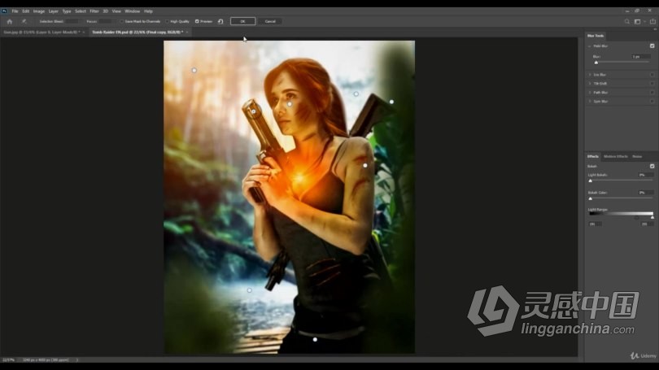
Task: Open the Edit menu
Action: 26,11
